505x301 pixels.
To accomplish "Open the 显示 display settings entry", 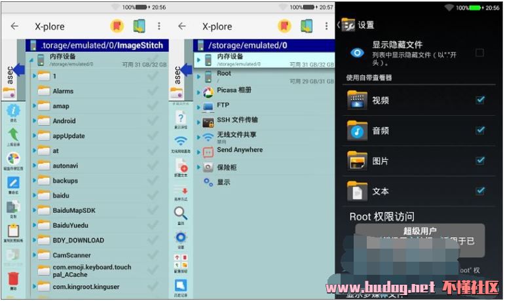I will tap(264, 182).
